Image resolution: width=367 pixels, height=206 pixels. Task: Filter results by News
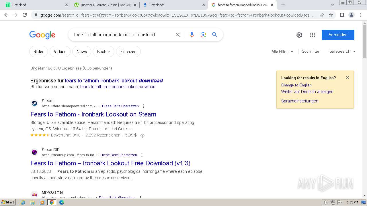[x=81, y=51]
